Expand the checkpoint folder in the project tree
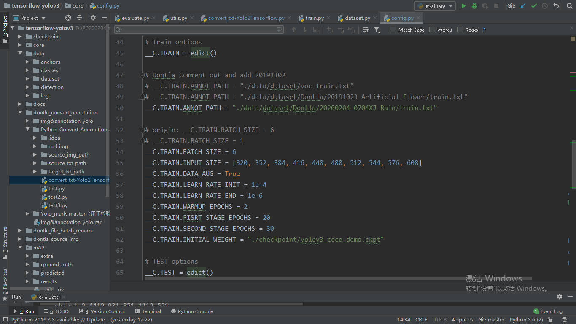This screenshot has width=576, height=324. pos(19,36)
